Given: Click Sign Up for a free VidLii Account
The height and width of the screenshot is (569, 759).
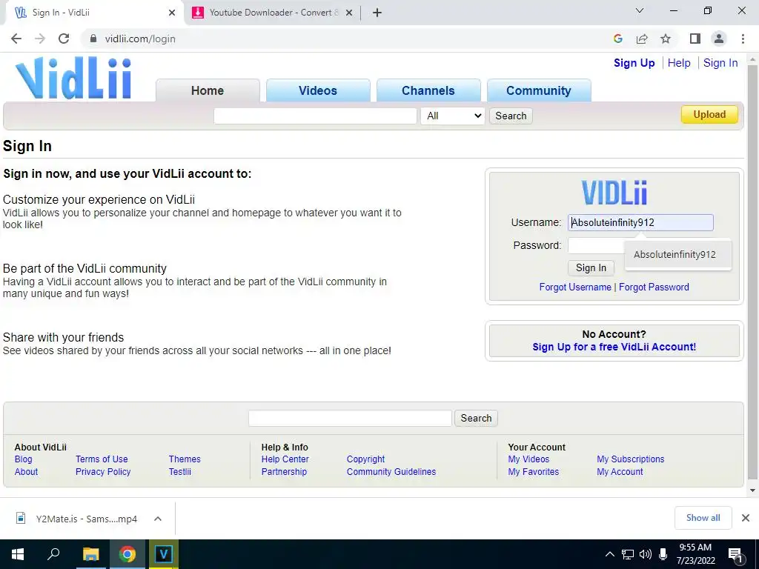Looking at the screenshot, I should tap(614, 347).
